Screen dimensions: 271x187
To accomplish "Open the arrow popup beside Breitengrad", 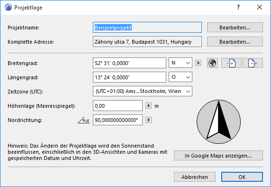I will [198, 63].
